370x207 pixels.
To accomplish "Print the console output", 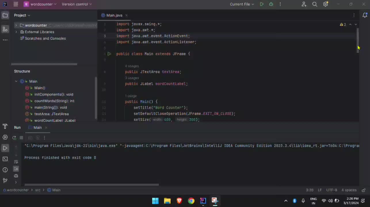I will pos(16,176).
